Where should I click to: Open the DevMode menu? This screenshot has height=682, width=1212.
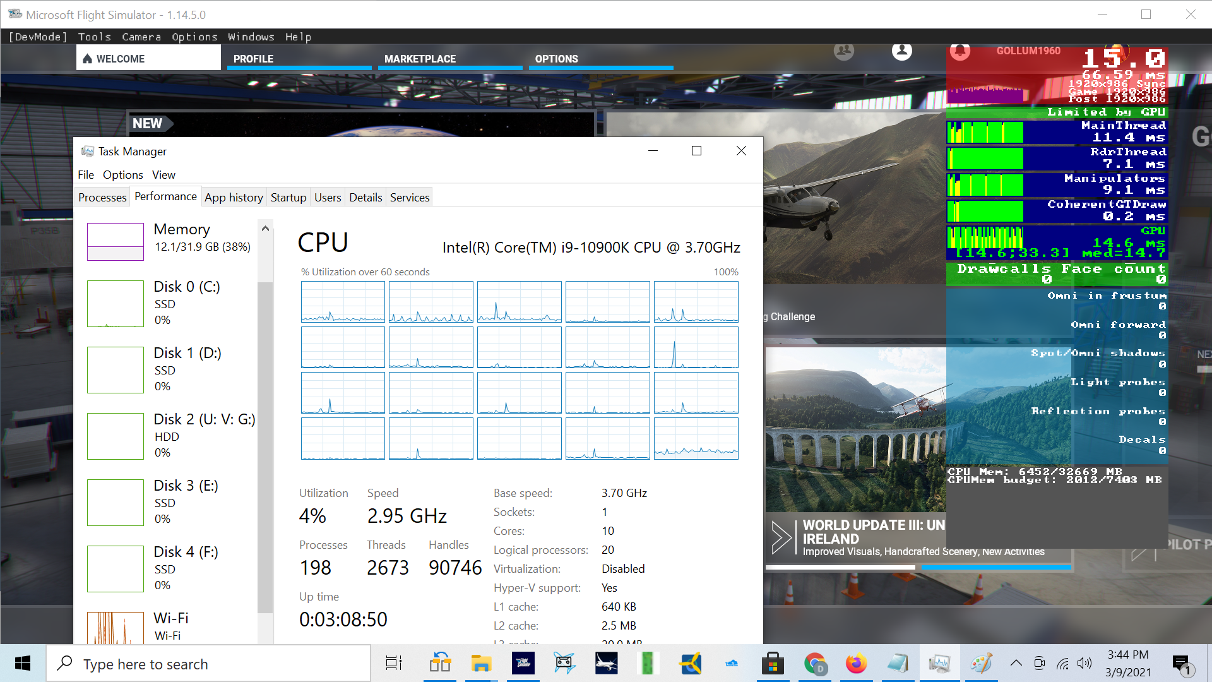[x=38, y=37]
